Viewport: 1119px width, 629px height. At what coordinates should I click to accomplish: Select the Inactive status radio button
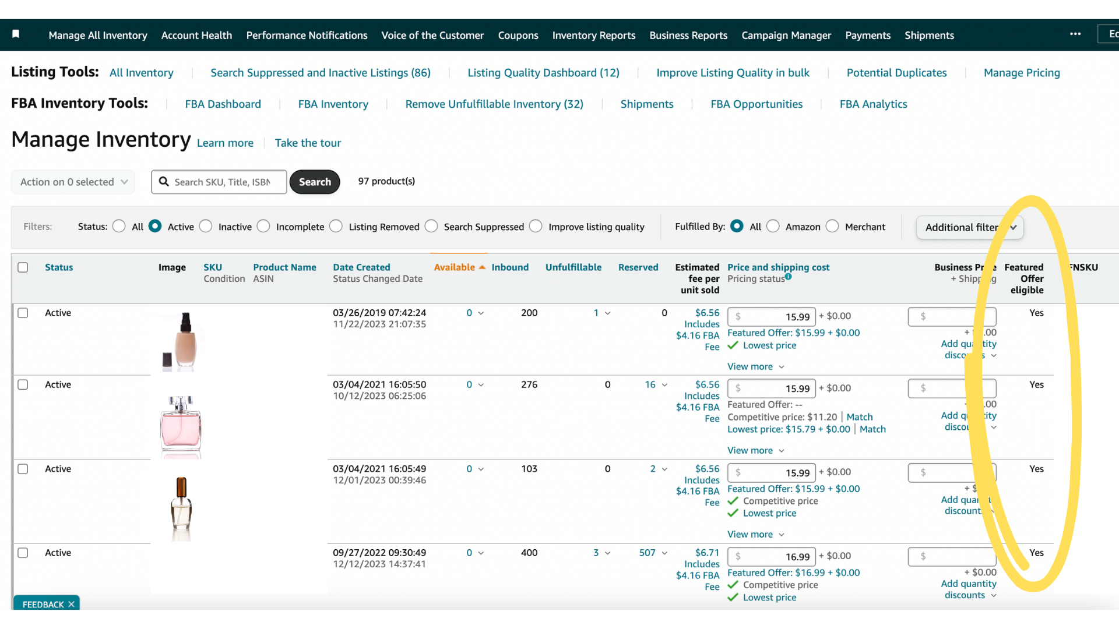click(205, 226)
